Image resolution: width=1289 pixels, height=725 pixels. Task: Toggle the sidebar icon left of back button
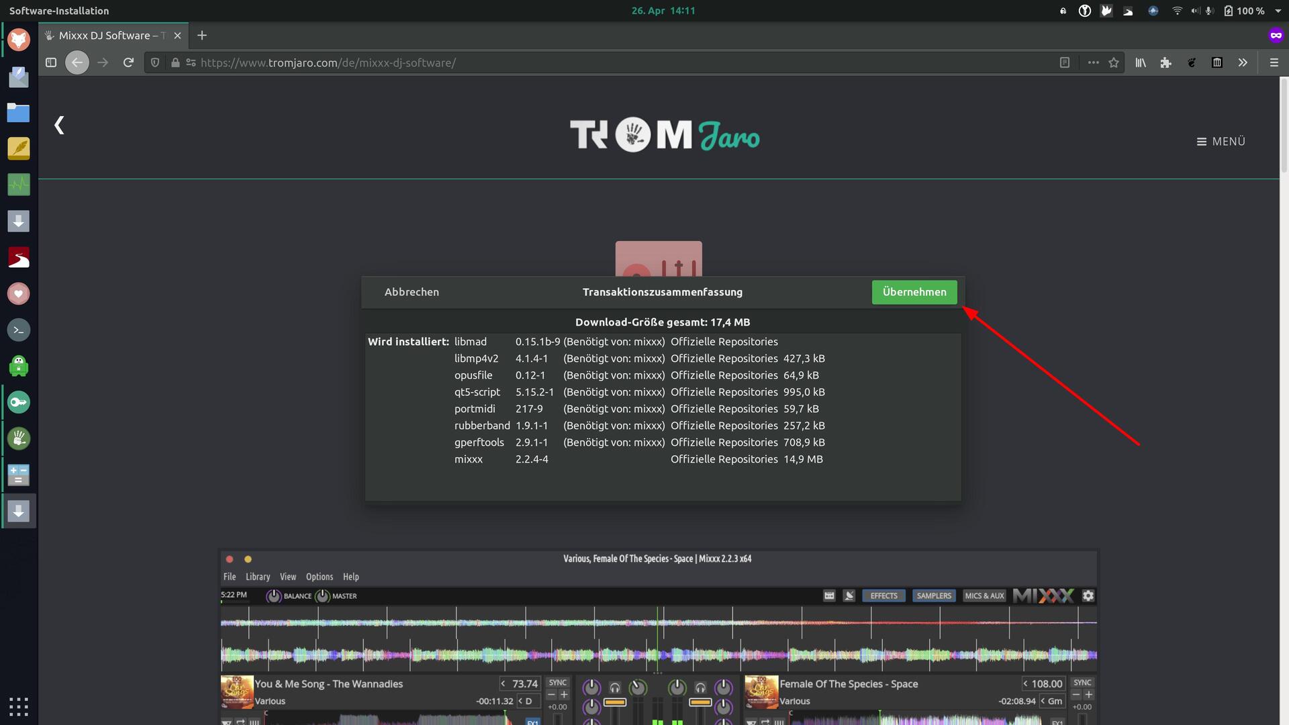50,62
